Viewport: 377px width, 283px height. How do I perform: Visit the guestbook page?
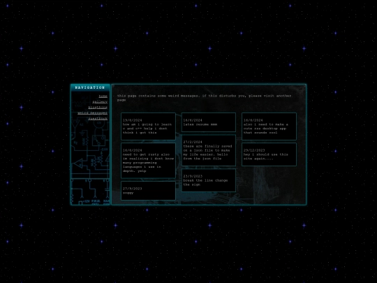pyautogui.click(x=98, y=118)
